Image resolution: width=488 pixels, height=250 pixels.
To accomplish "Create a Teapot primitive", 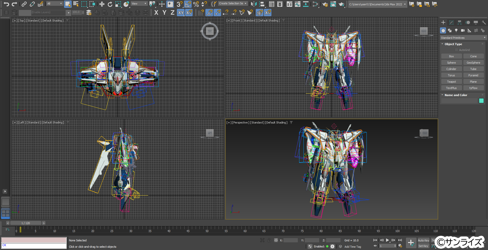I will click(451, 82).
